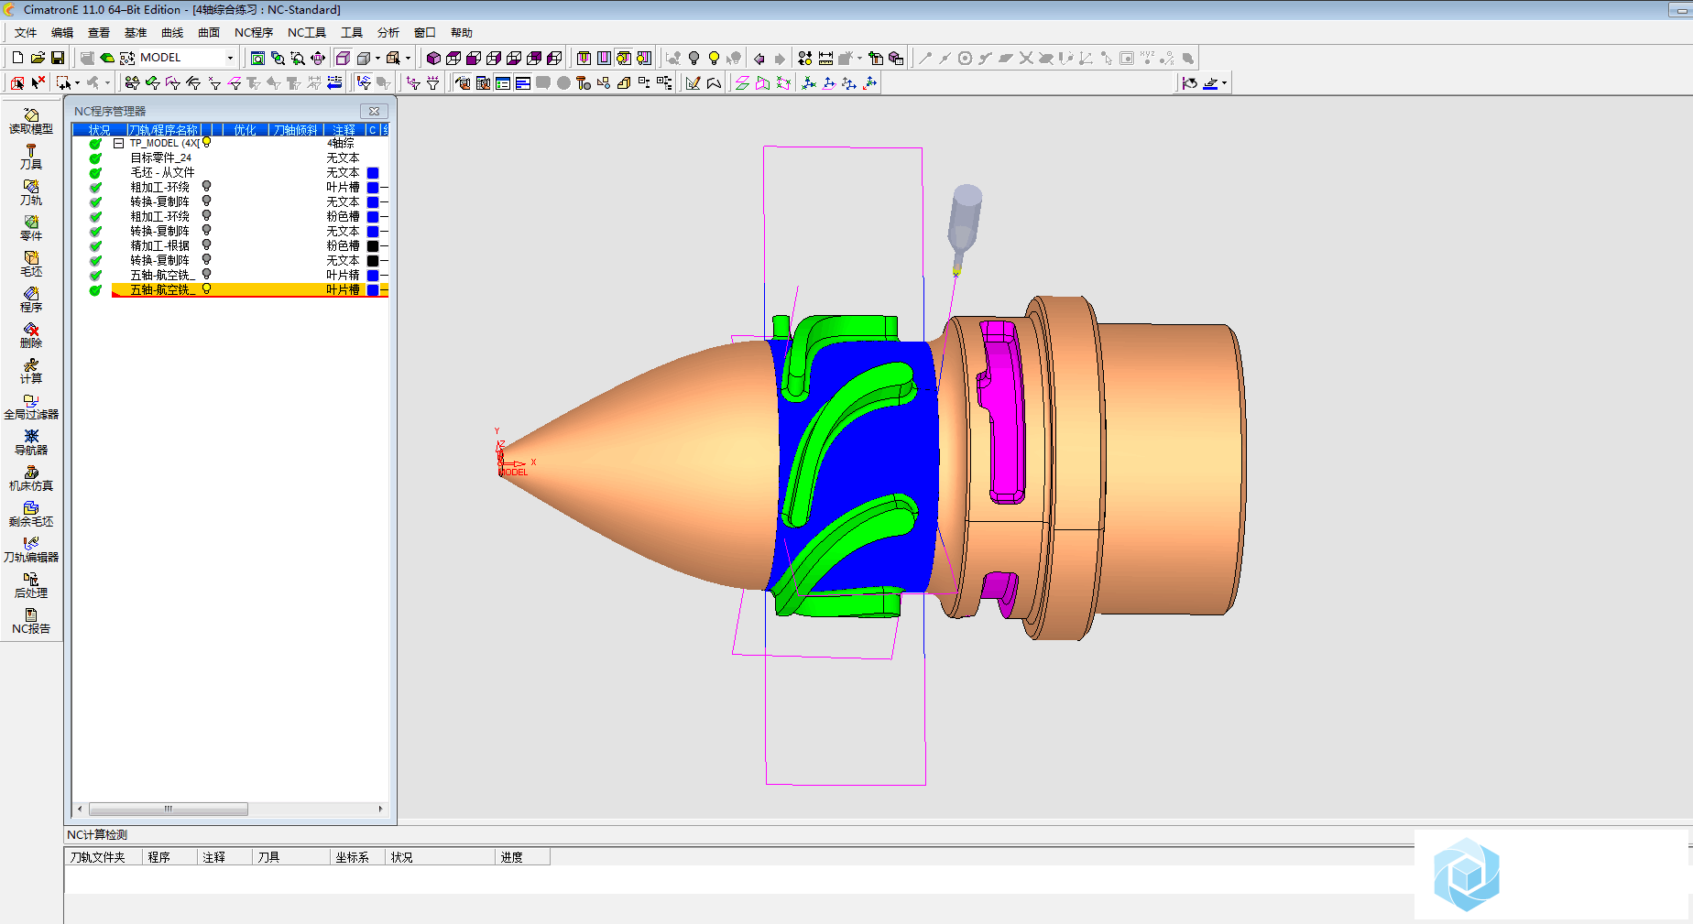Click the 状况 column header
The image size is (1693, 924).
coord(99,130)
